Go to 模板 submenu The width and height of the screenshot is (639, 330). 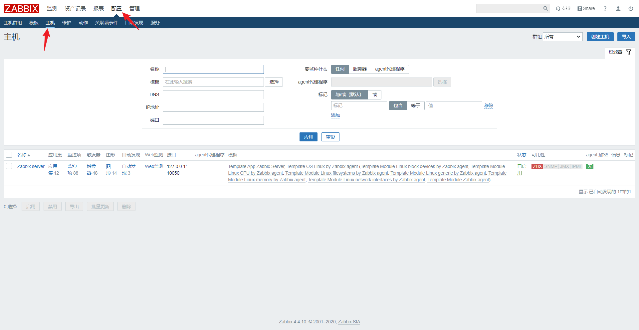point(34,23)
